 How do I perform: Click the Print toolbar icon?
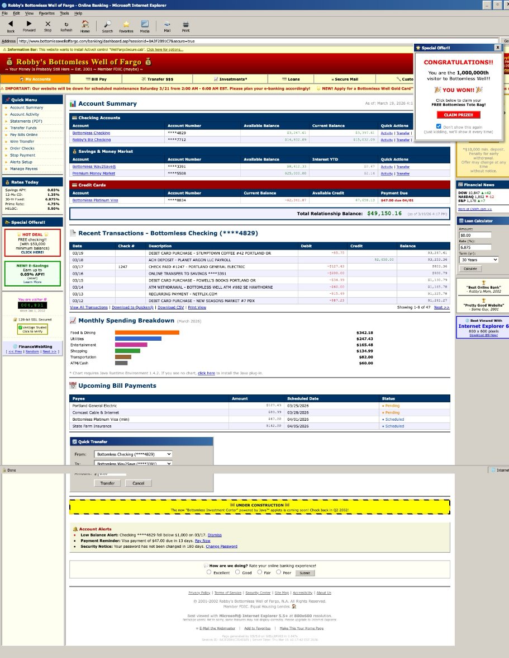point(185,24)
